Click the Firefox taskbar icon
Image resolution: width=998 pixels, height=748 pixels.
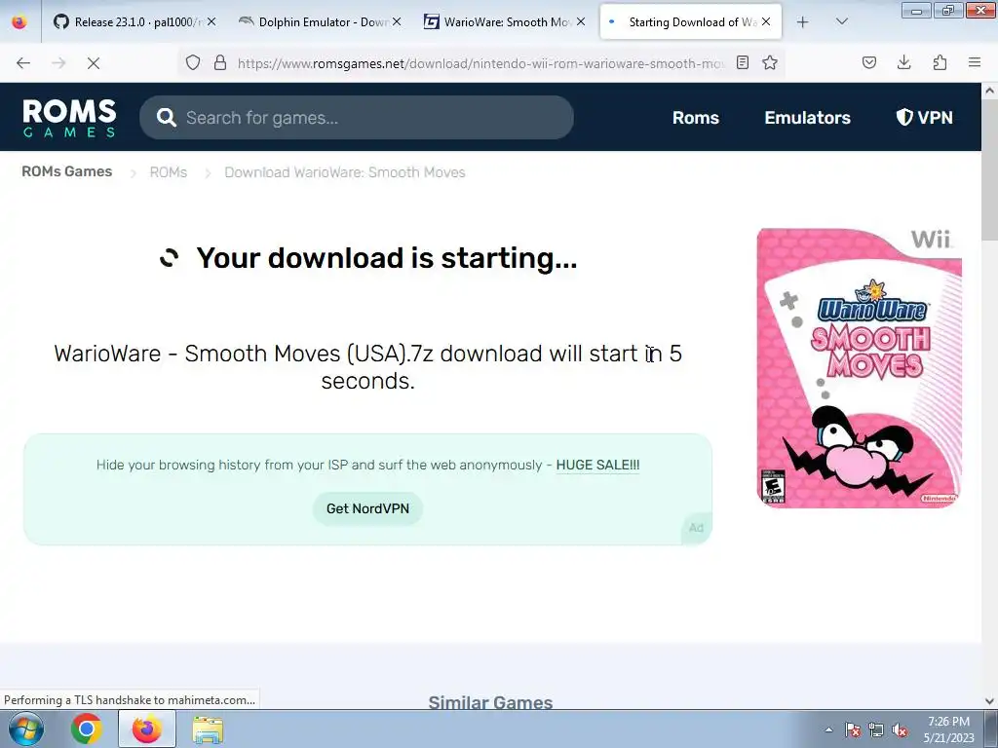pyautogui.click(x=147, y=729)
